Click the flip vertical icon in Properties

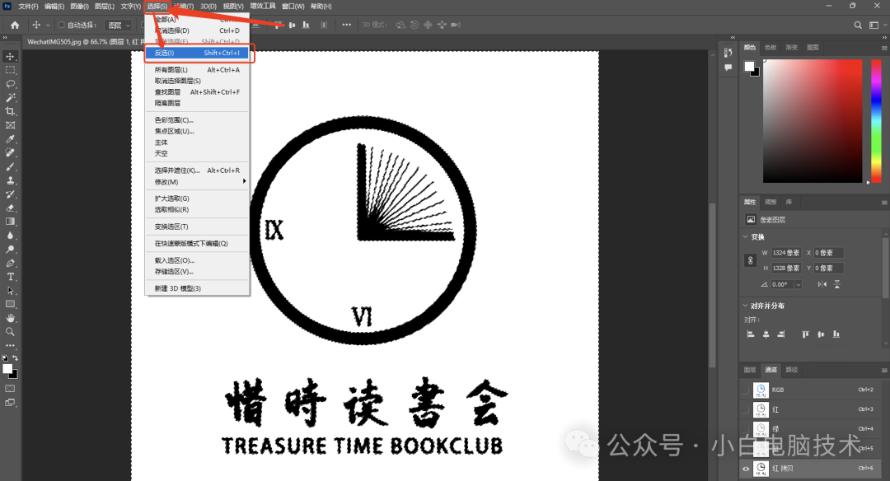(x=836, y=284)
